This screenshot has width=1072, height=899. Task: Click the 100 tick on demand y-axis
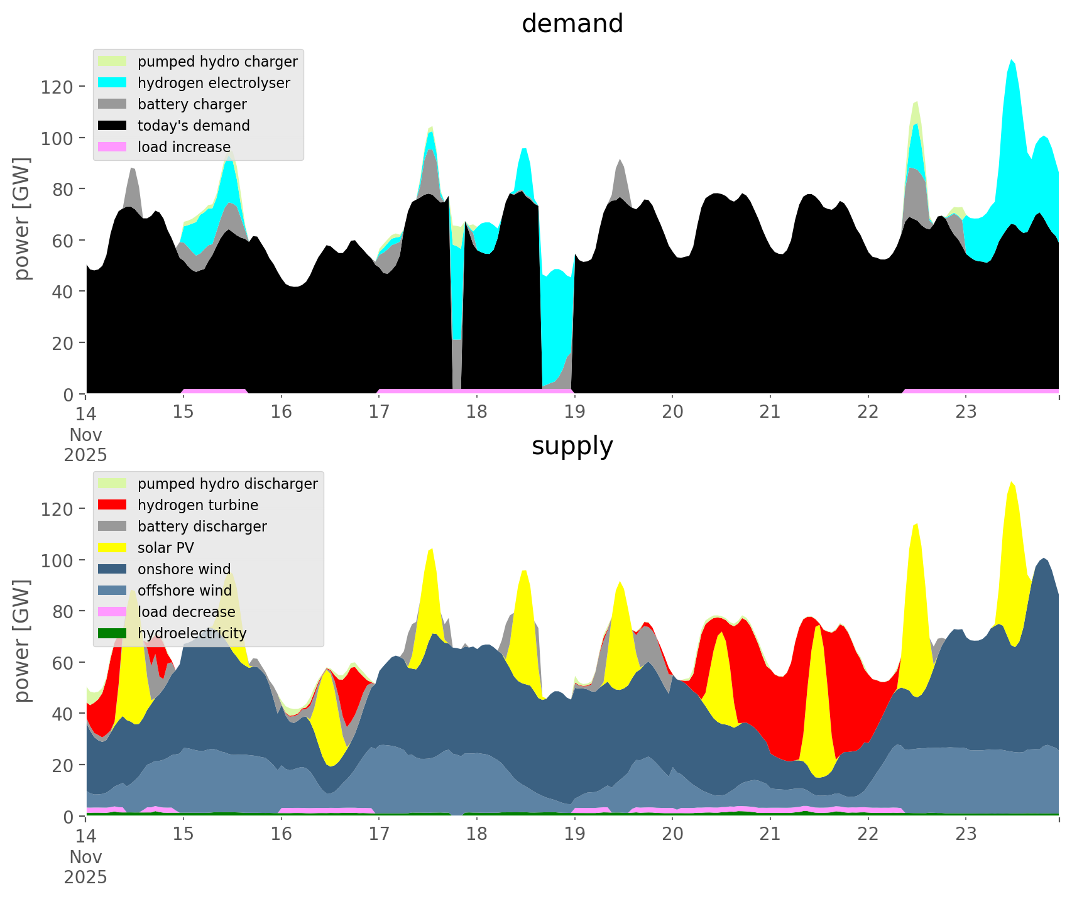(58, 138)
